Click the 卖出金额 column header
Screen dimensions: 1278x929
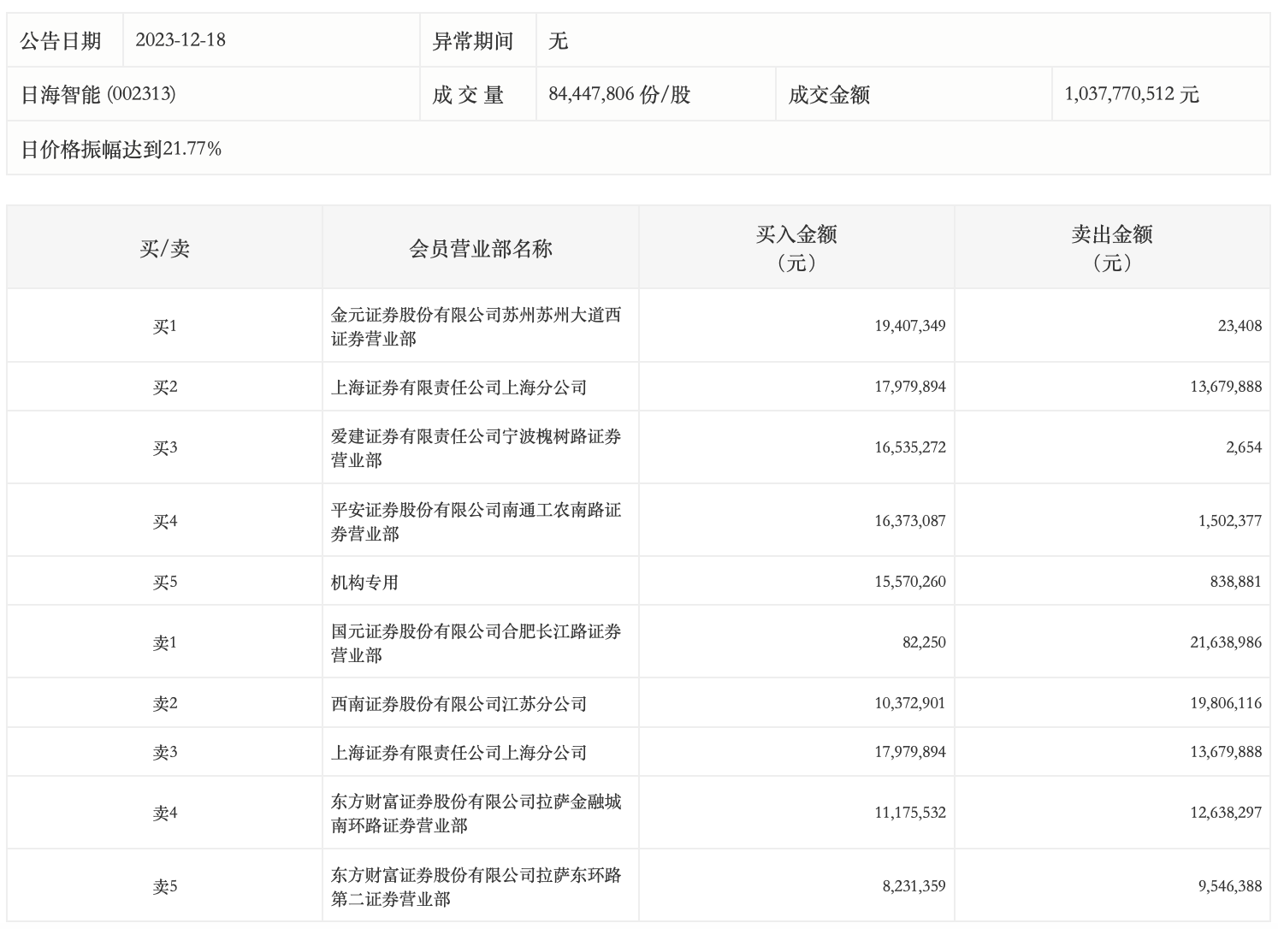(1112, 247)
